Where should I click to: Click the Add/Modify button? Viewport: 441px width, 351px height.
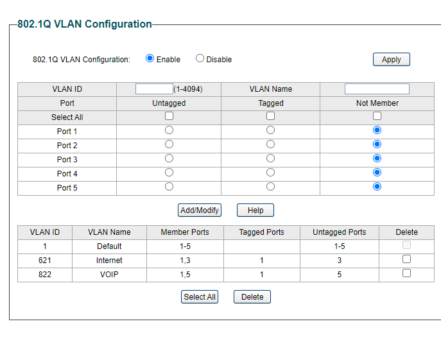[200, 210]
